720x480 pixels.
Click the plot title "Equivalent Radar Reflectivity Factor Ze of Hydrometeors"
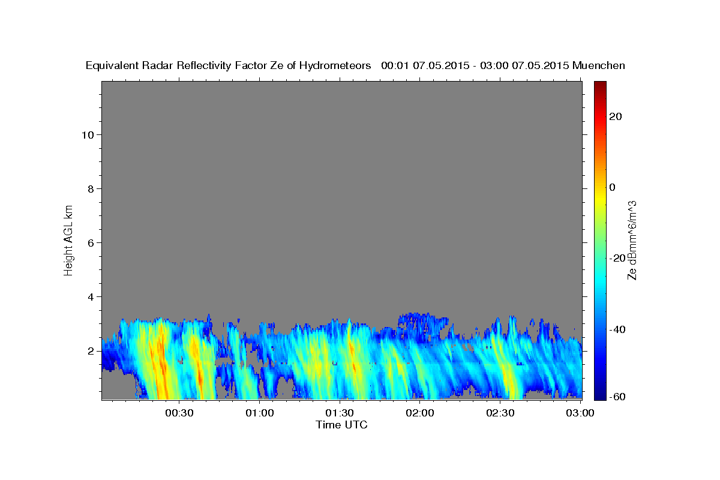point(229,65)
